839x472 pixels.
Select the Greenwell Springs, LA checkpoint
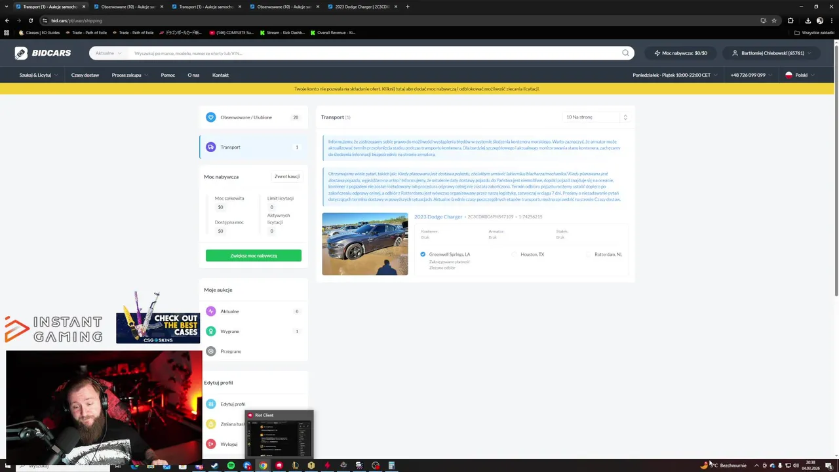pos(423,254)
